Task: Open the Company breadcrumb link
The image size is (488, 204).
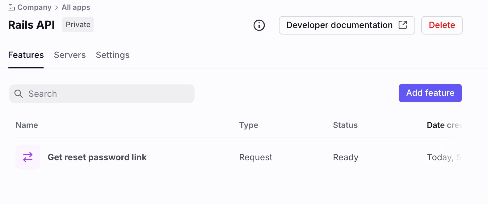Action: tap(34, 7)
